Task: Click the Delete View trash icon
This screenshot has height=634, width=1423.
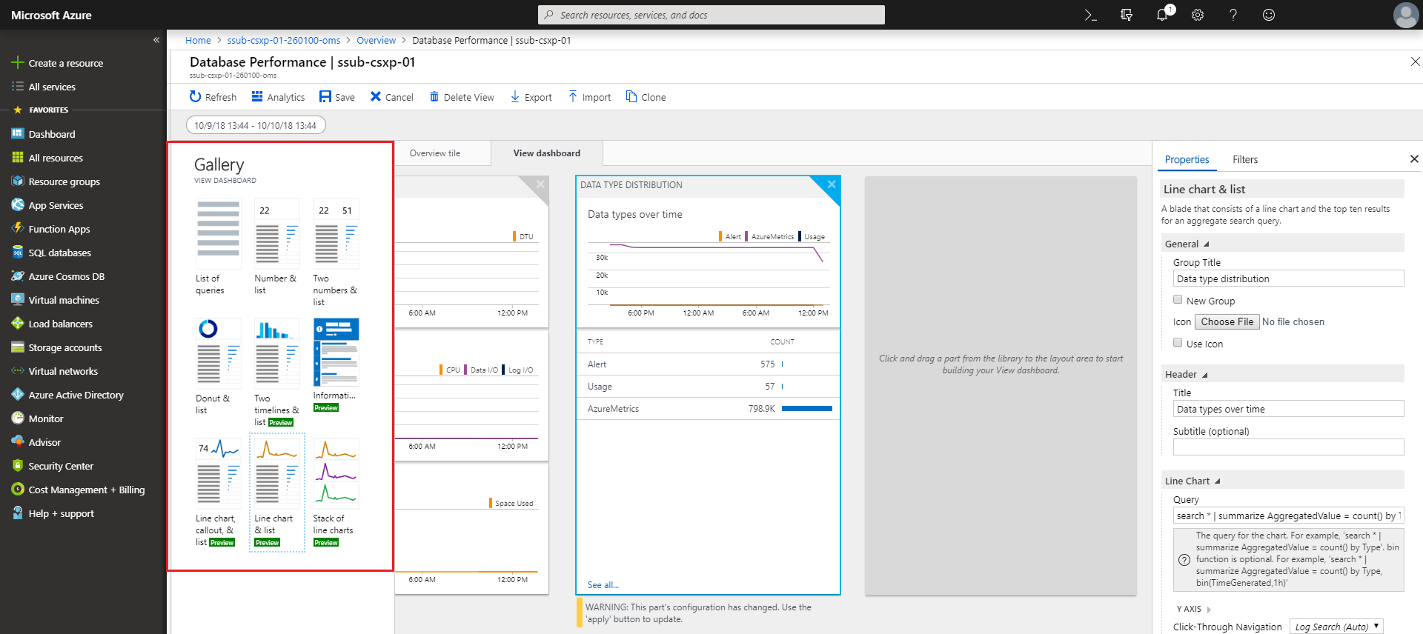Action: (x=434, y=97)
